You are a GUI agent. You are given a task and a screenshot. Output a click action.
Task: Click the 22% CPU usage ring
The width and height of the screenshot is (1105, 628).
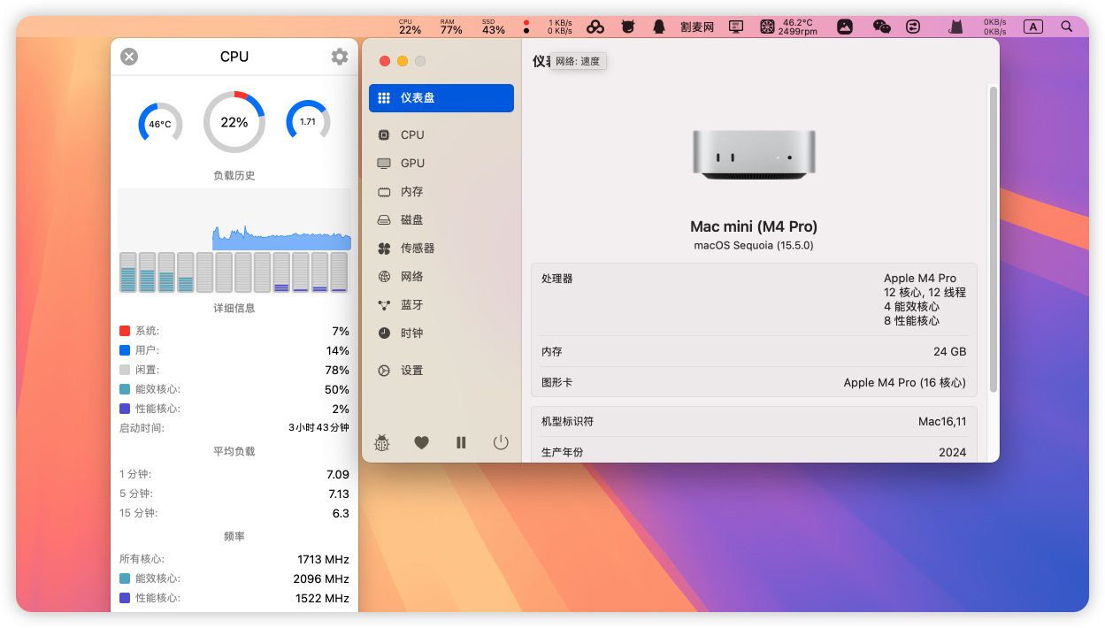(x=234, y=122)
